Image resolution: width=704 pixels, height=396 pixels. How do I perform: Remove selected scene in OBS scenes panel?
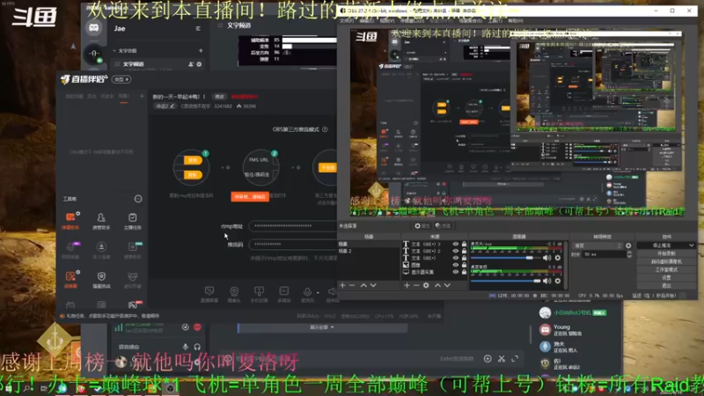[352, 285]
